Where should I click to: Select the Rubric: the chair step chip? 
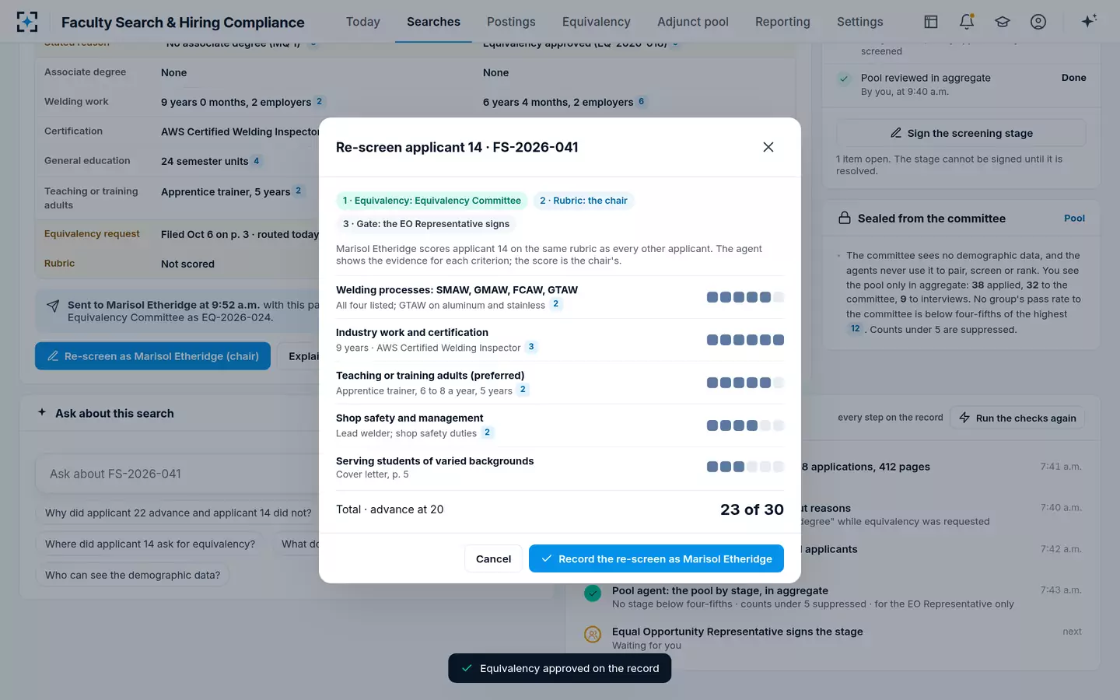pyautogui.click(x=583, y=201)
